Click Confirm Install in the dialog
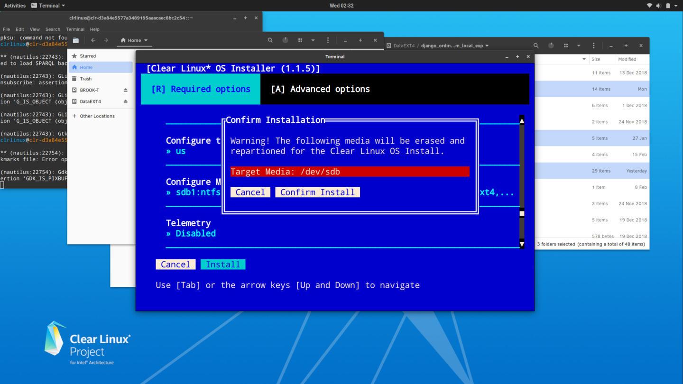 point(317,192)
